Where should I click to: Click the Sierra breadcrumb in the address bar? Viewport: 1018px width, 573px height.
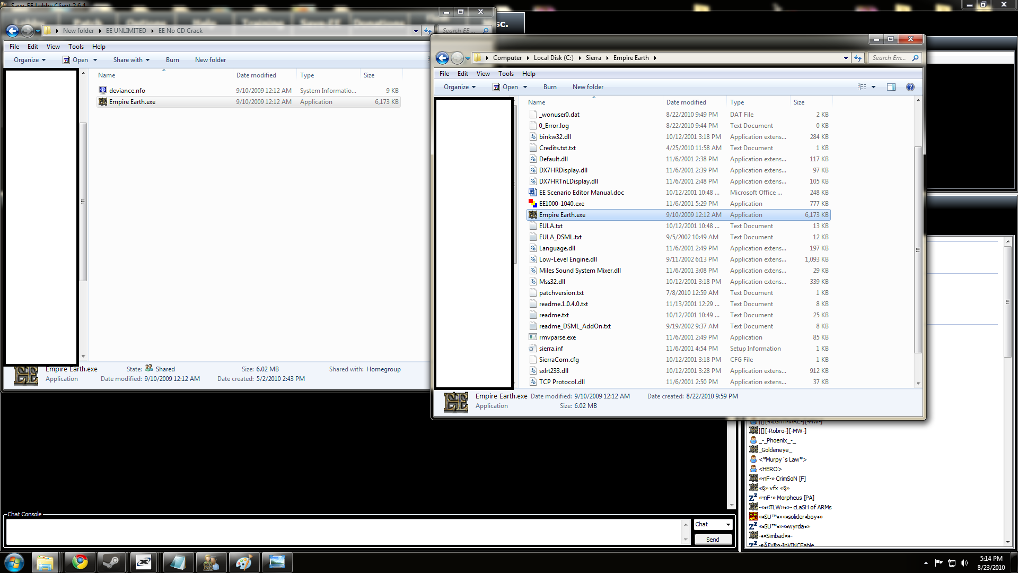593,58
